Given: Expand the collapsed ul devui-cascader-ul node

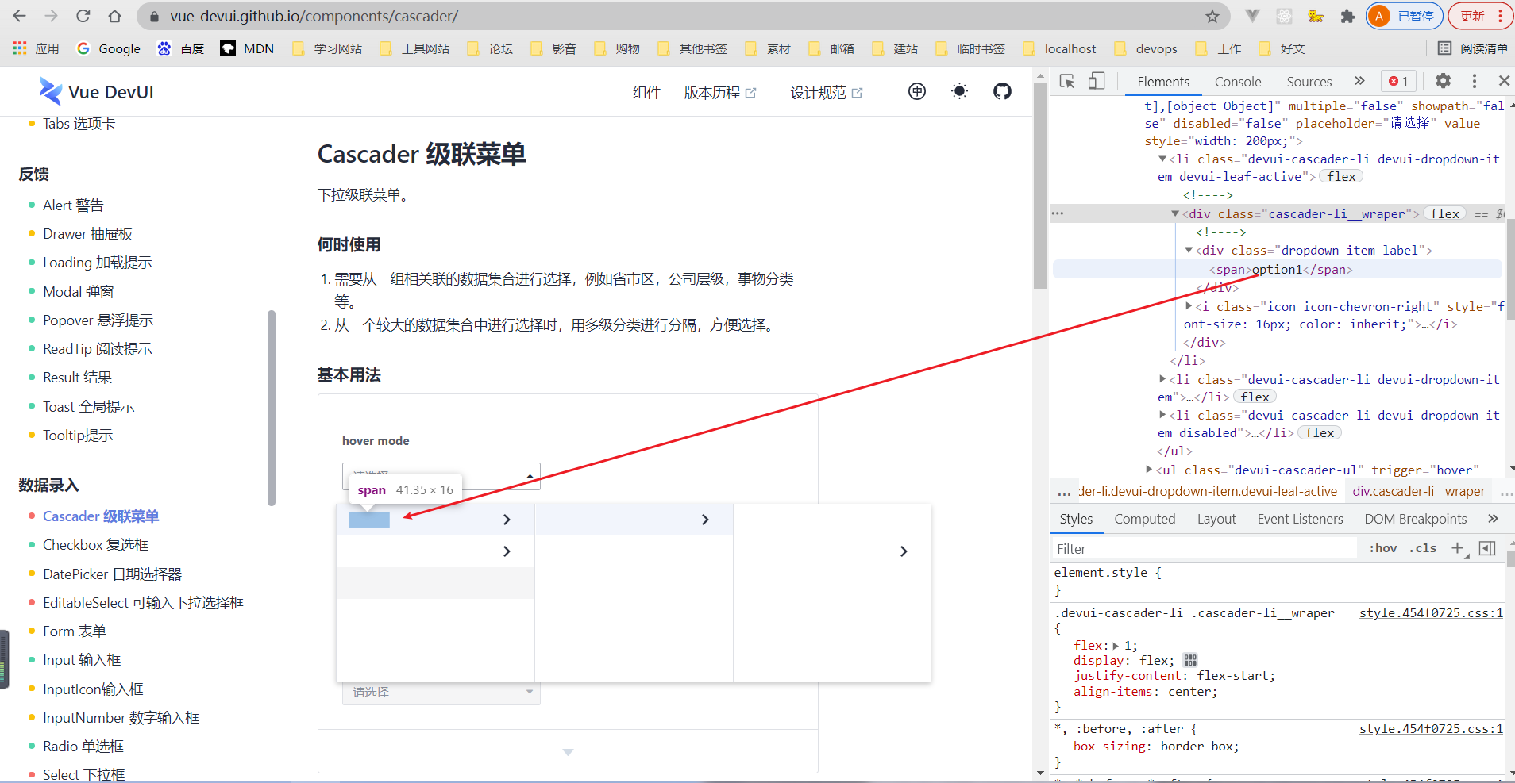Looking at the screenshot, I should click(x=1149, y=470).
